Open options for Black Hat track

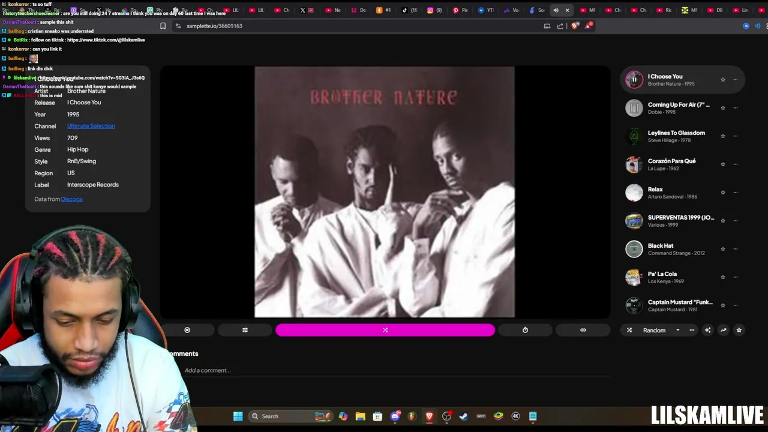pyautogui.click(x=736, y=249)
